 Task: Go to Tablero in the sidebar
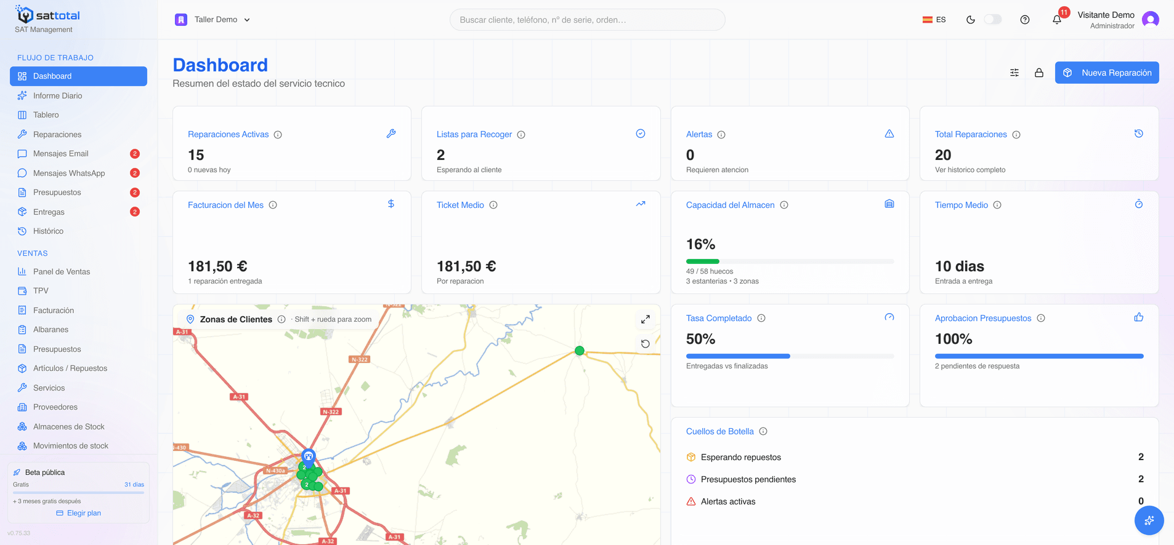point(78,115)
